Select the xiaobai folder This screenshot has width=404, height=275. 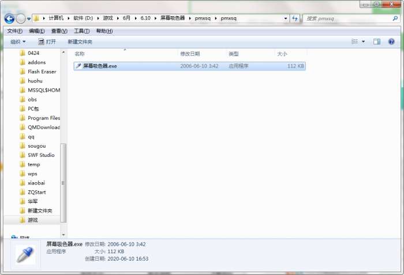pos(36,183)
